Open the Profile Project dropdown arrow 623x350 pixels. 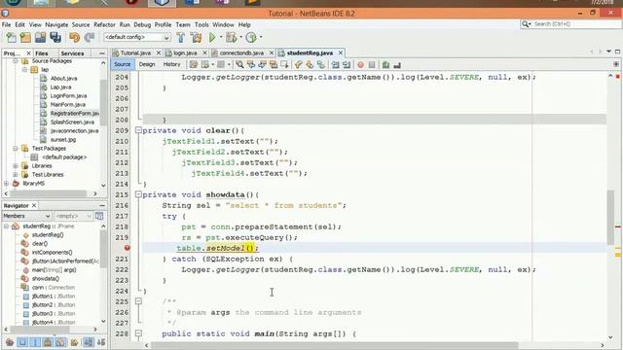[261, 37]
